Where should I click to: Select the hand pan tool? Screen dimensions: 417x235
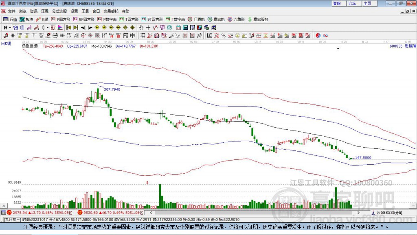pyautogui.click(x=141, y=27)
